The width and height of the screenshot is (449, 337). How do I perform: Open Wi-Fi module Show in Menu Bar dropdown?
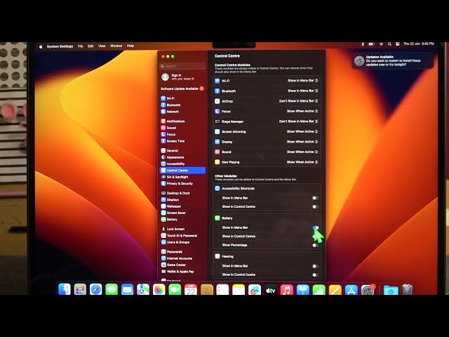302,81
